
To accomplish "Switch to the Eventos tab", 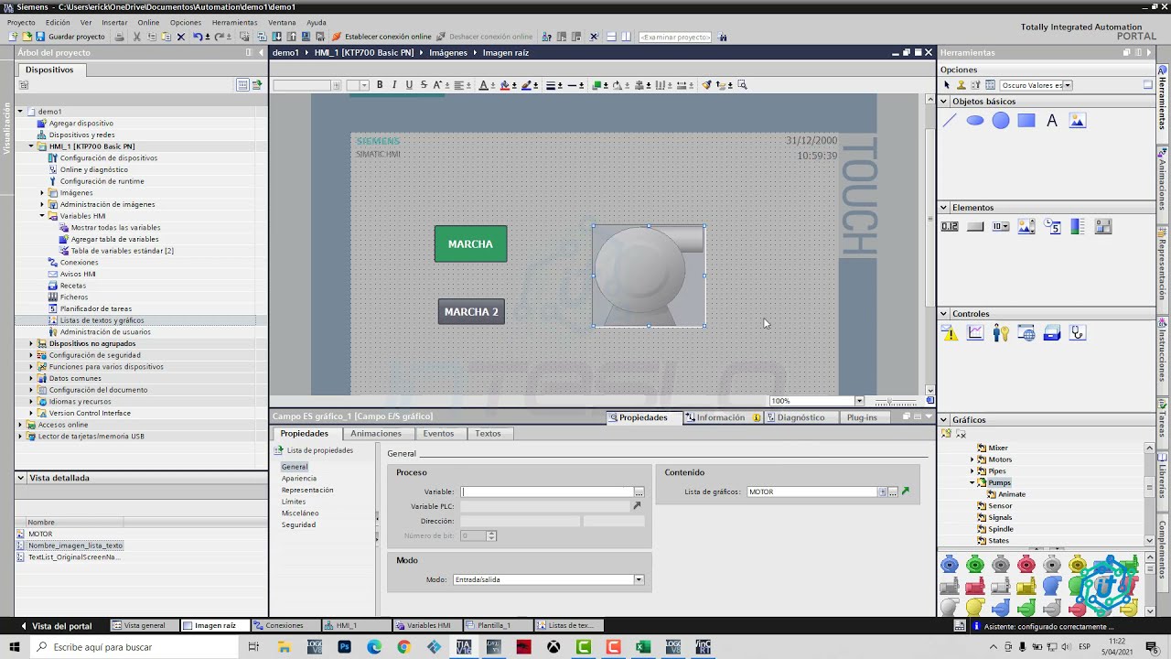I will [438, 434].
